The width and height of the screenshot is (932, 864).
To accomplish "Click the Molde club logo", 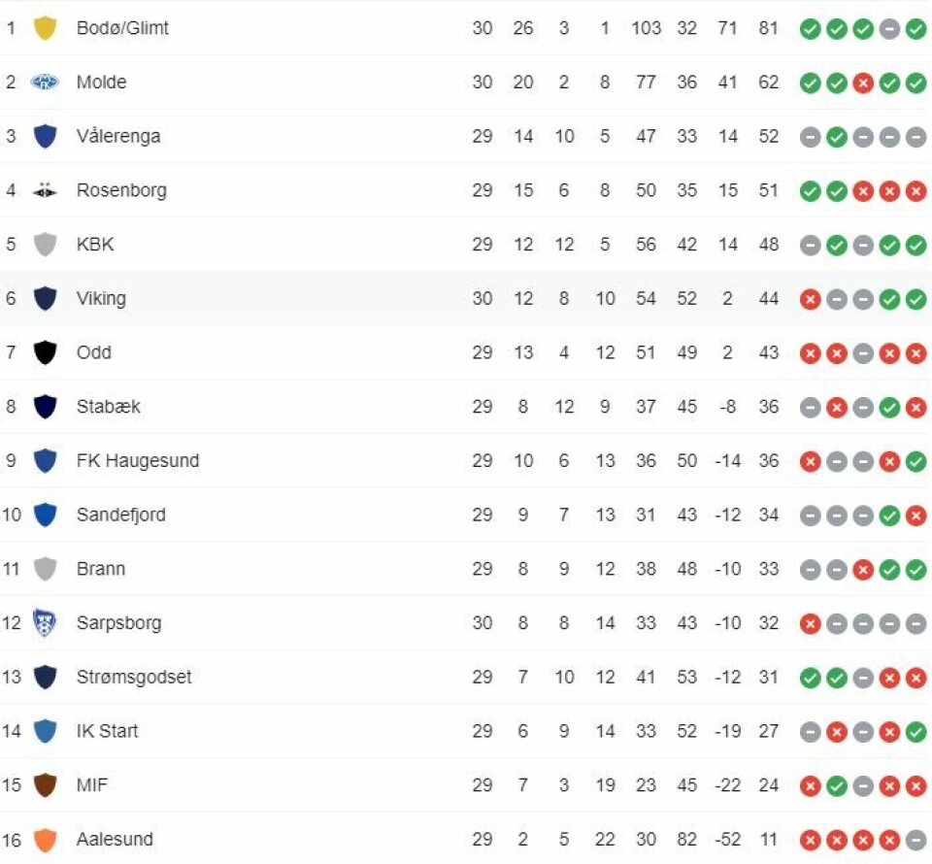I will 45,82.
